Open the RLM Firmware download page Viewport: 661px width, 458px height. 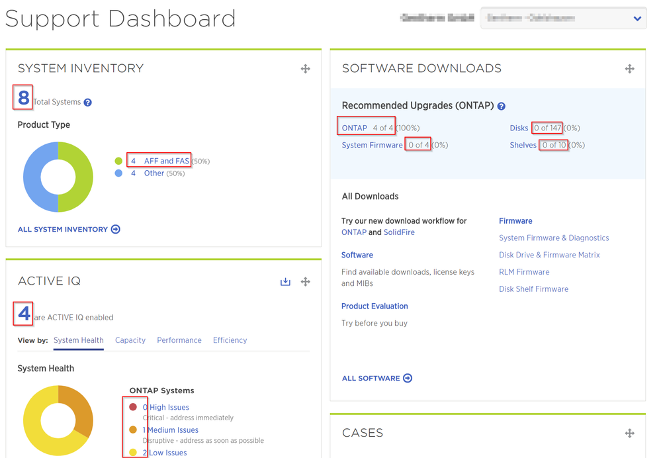pyautogui.click(x=524, y=271)
